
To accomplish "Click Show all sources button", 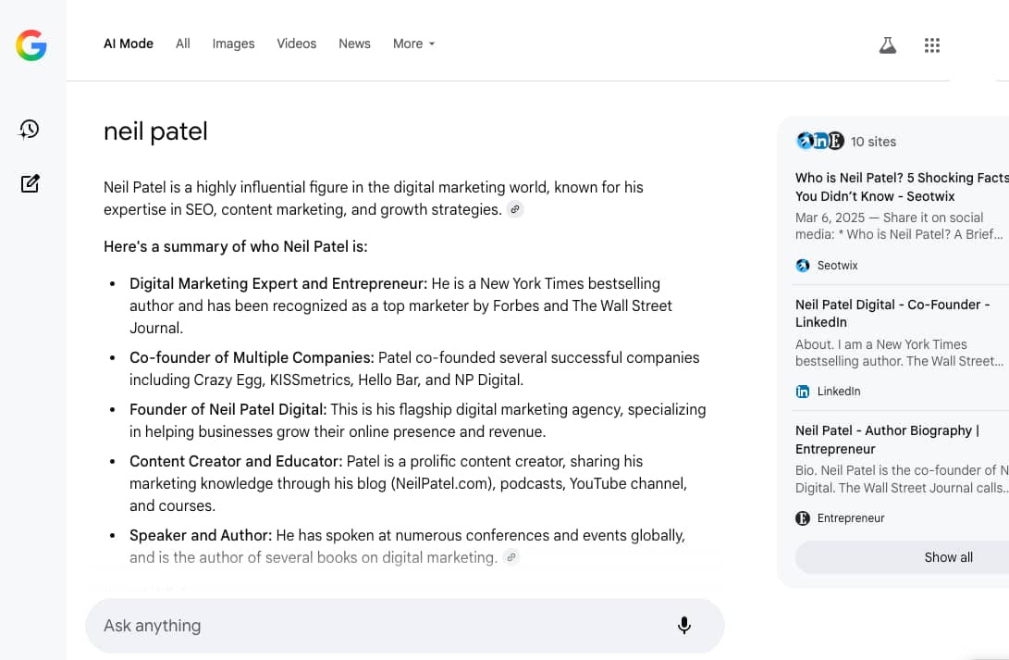I will 948,557.
